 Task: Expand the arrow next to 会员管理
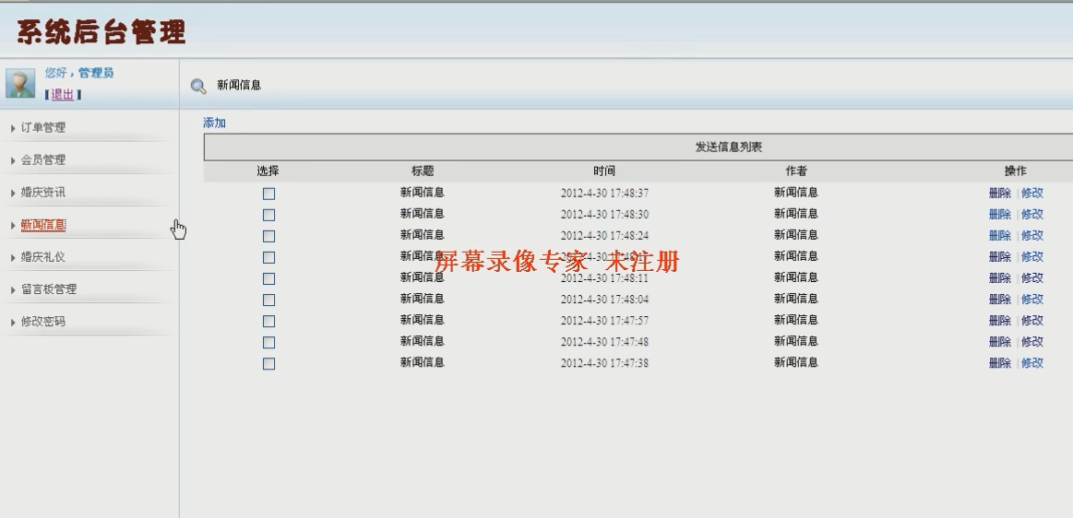click(12, 160)
